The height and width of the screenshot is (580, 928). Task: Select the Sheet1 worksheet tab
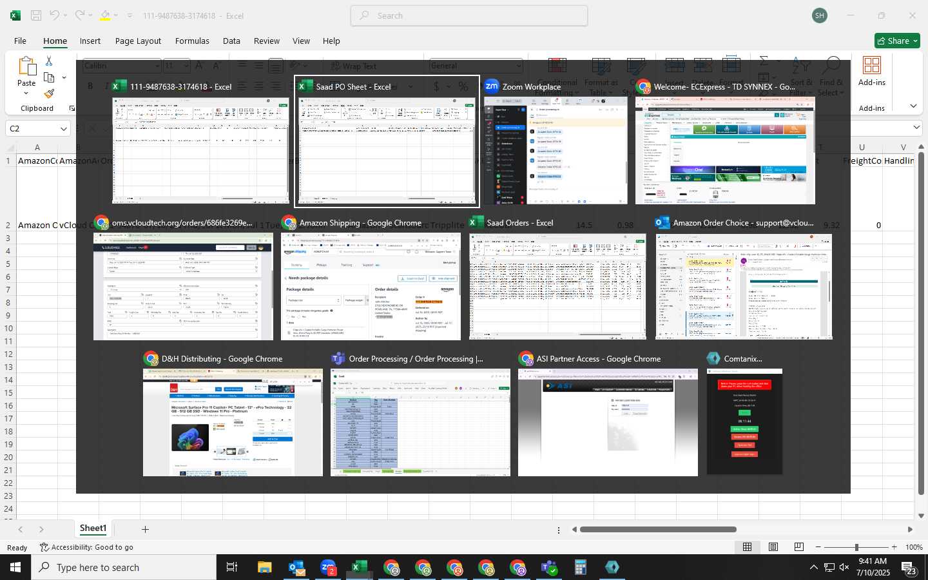[93, 528]
